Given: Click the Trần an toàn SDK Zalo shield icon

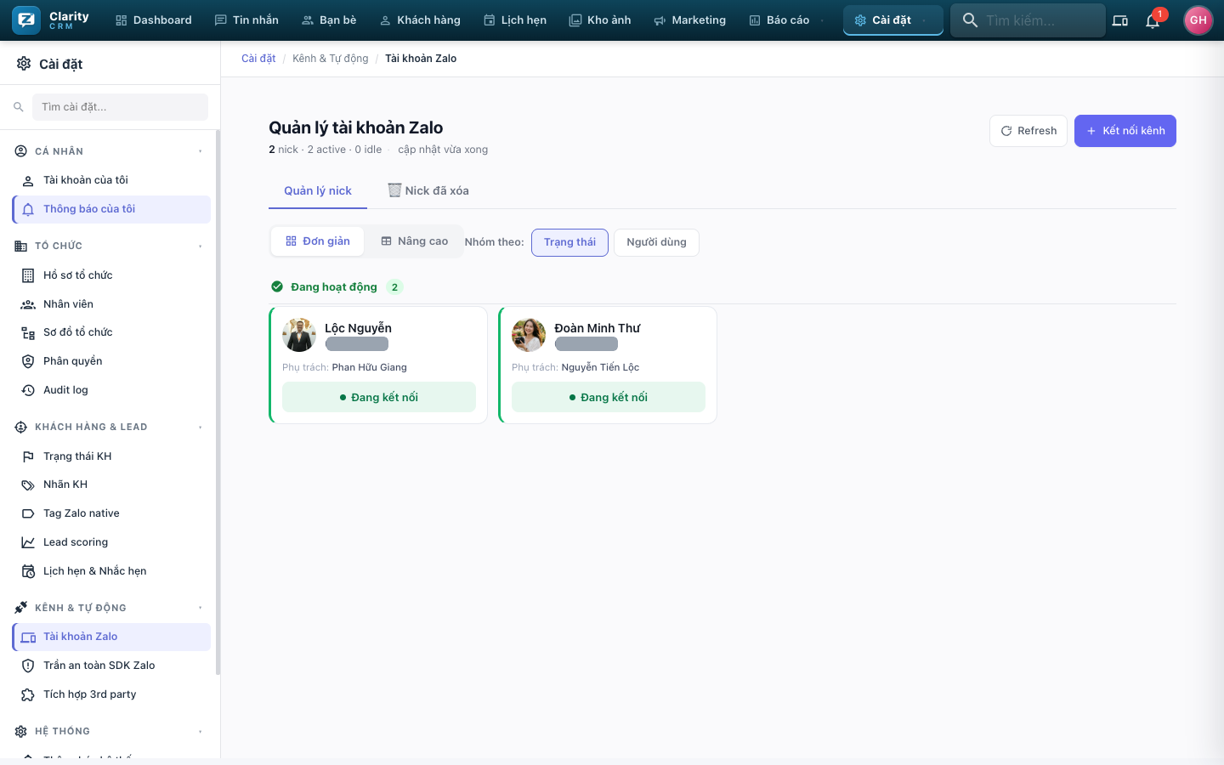Looking at the screenshot, I should point(28,666).
